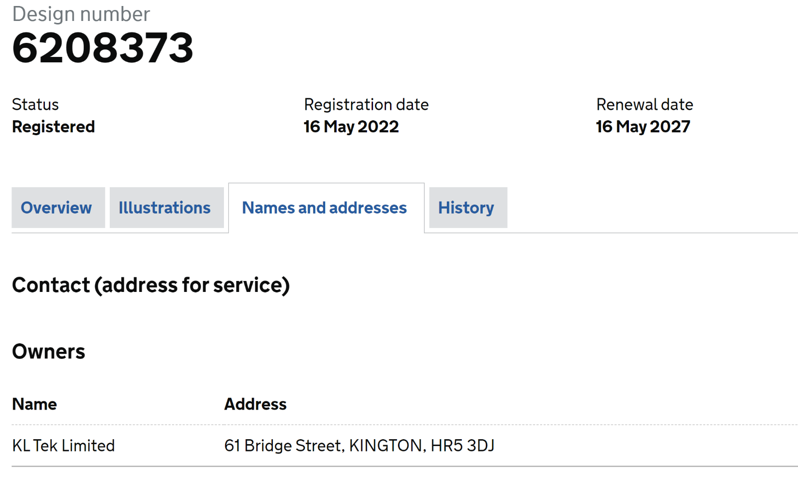Screen dimensions: 798x498
Task: Click the Design number label
Action: click(x=81, y=14)
